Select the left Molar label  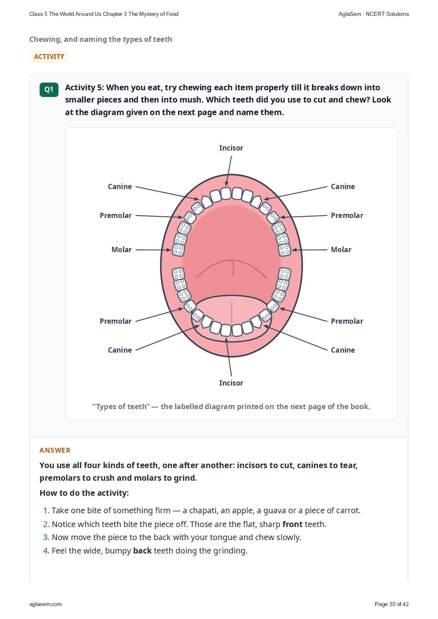point(121,250)
